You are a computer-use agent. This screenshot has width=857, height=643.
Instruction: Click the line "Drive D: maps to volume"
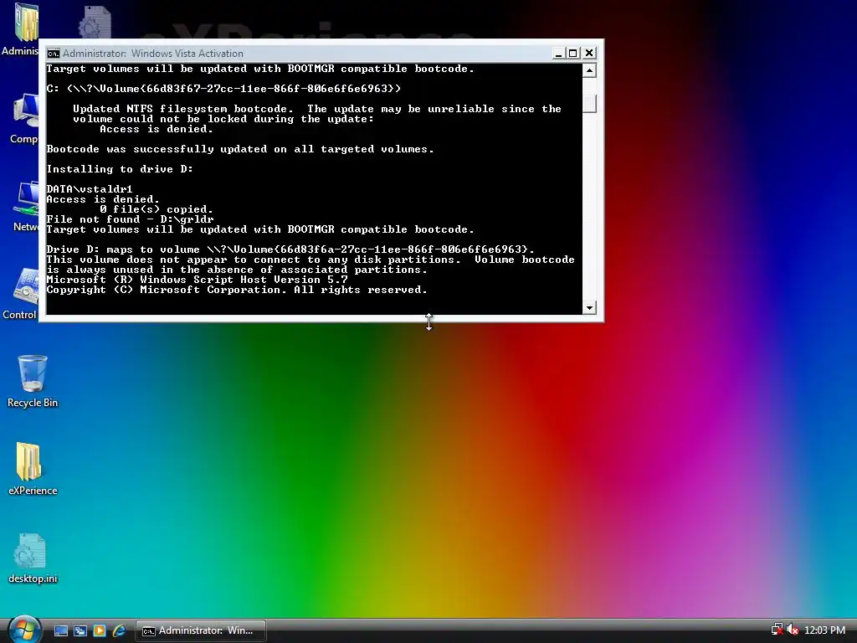pos(290,249)
